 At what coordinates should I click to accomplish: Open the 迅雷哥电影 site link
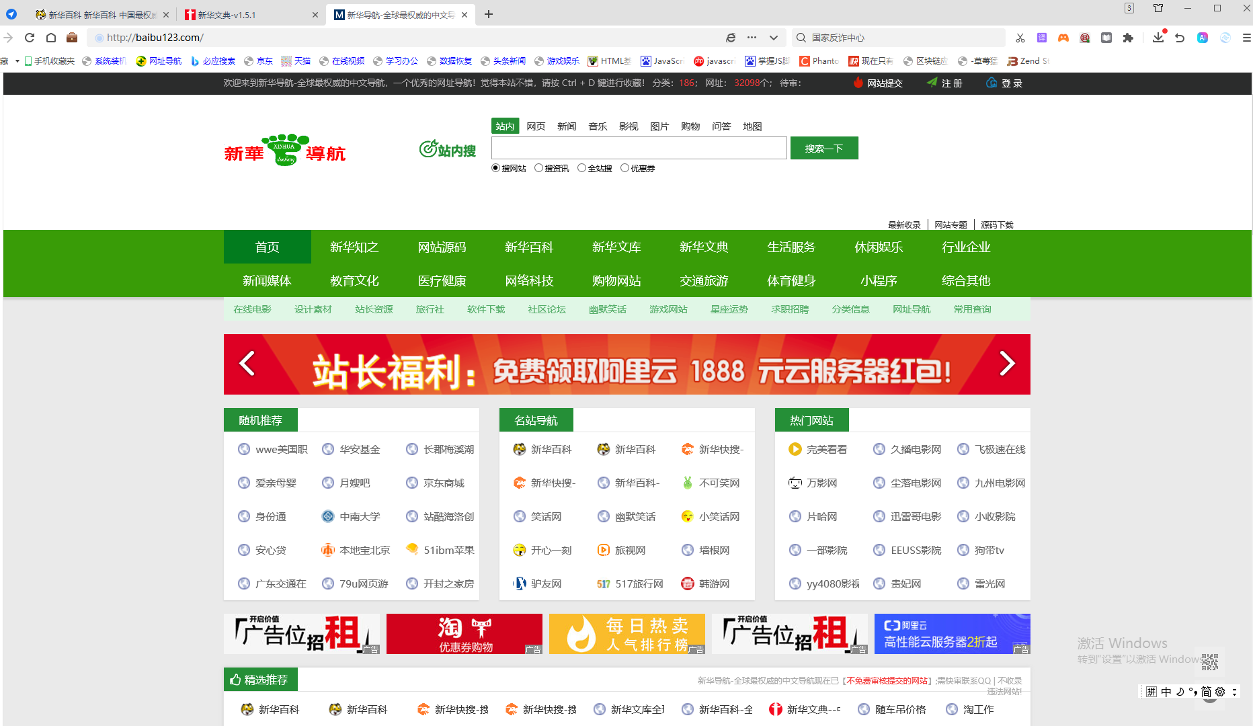pyautogui.click(x=916, y=516)
